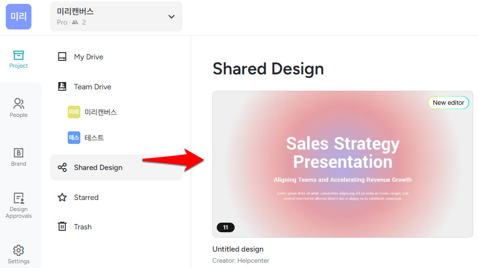478x268 pixels.
Task: Click the My Drive icon
Action: point(62,57)
